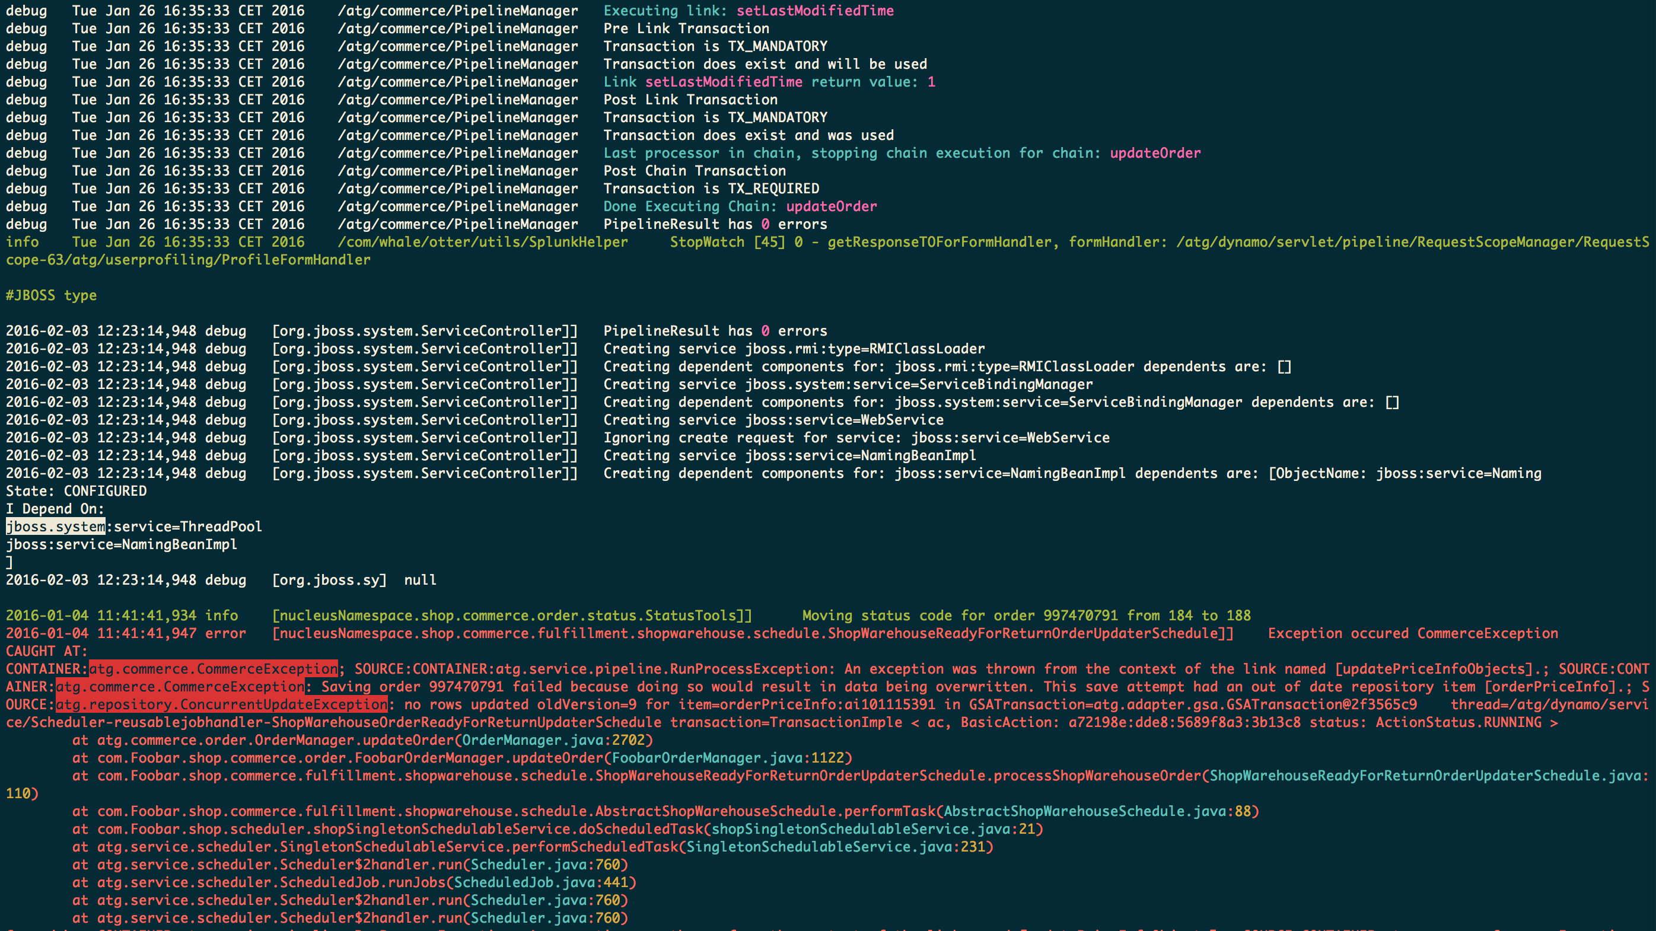Click /com/whale/otter/utils/SplunkHelper path
The height and width of the screenshot is (931, 1656).
coord(483,242)
